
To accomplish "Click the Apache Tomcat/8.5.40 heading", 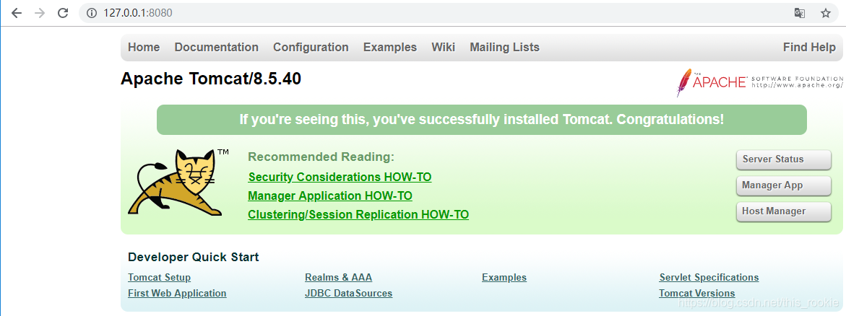I will (x=211, y=79).
